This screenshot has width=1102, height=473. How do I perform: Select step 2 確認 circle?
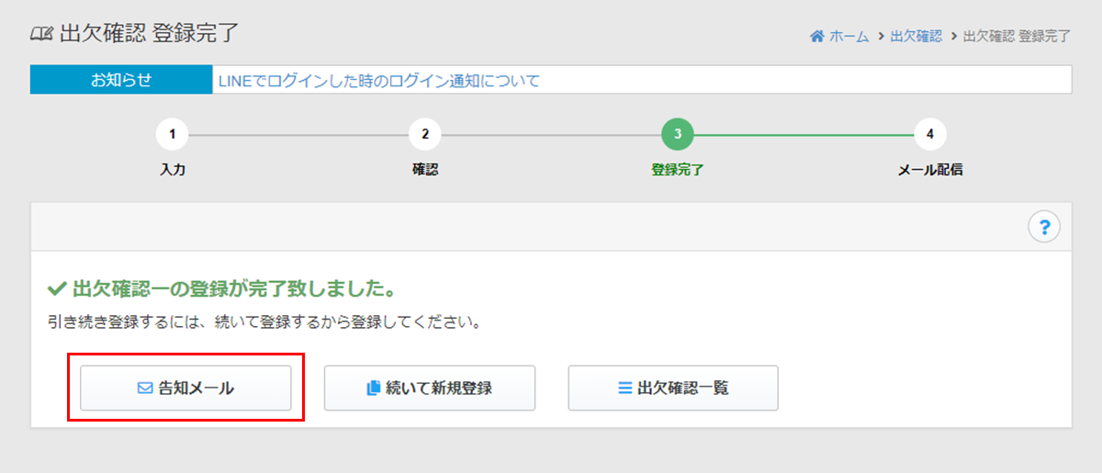coord(424,134)
